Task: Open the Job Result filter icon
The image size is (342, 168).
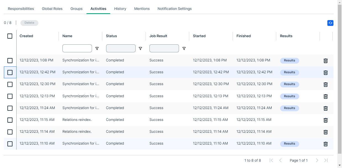Action: click(184, 48)
